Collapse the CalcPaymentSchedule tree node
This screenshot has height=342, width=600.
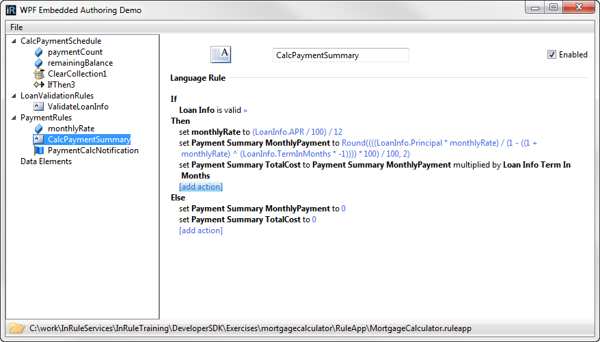point(14,41)
